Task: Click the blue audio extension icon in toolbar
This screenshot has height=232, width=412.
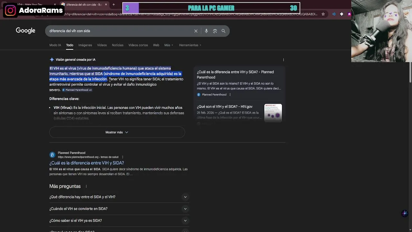Action: tap(334, 14)
